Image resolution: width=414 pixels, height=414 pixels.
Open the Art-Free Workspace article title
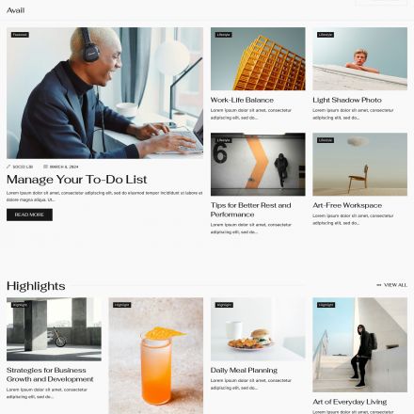point(347,205)
